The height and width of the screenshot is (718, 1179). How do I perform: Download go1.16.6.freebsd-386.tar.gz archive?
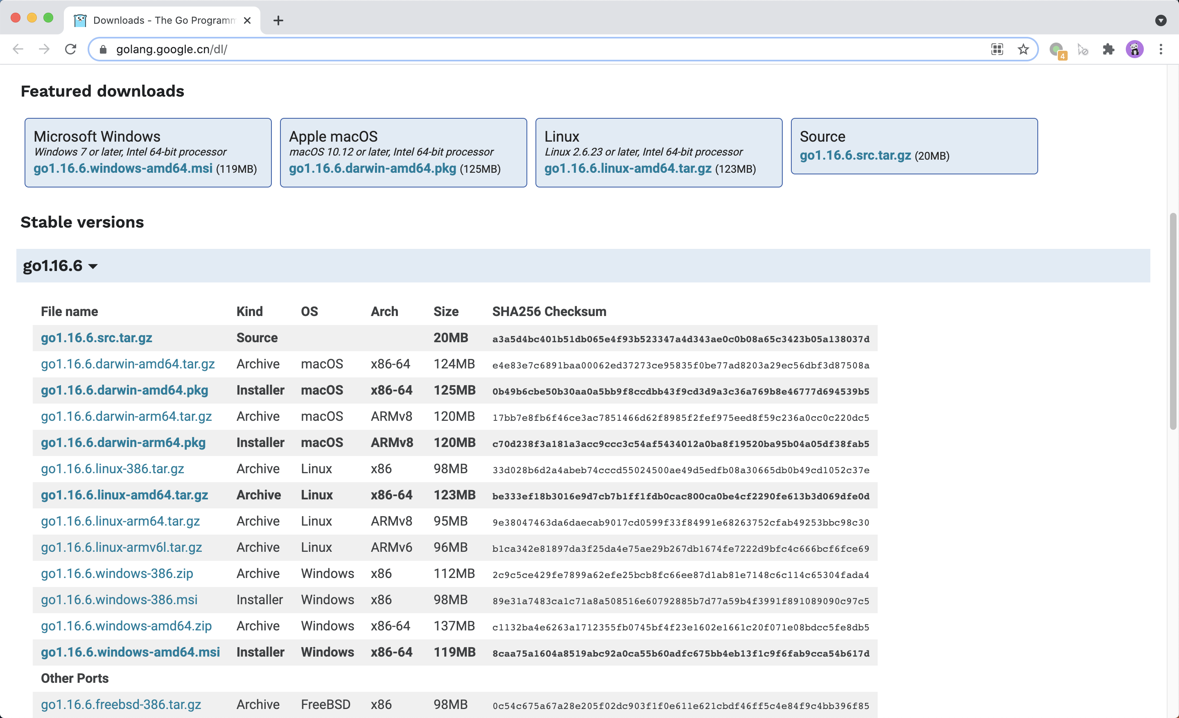(121, 704)
